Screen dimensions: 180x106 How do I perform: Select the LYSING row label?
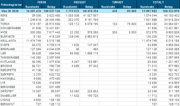click(5, 100)
